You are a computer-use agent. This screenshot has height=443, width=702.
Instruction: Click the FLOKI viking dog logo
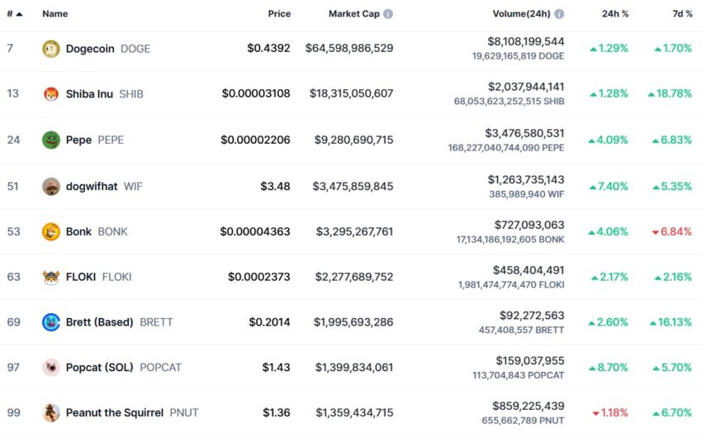point(51,277)
